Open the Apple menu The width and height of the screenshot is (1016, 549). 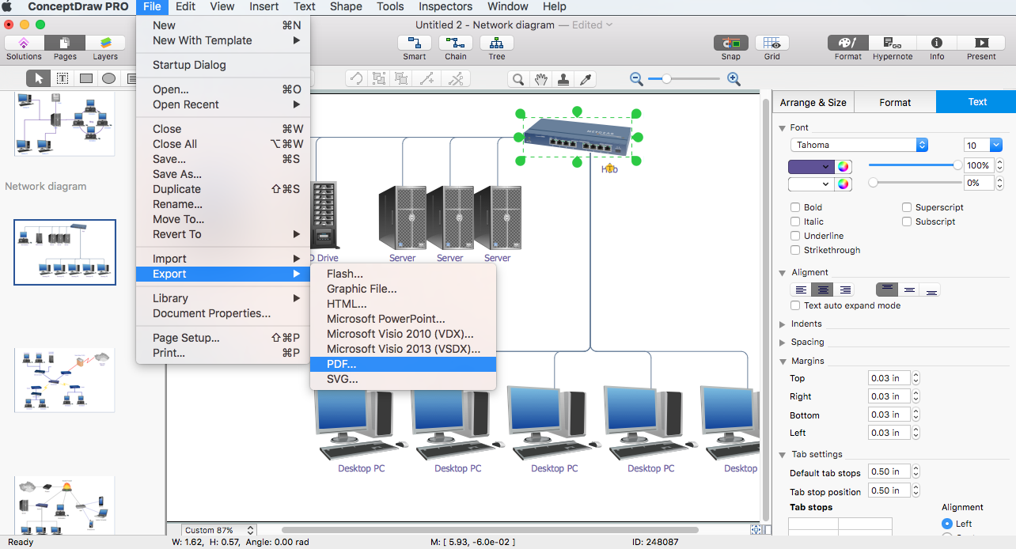pos(9,6)
